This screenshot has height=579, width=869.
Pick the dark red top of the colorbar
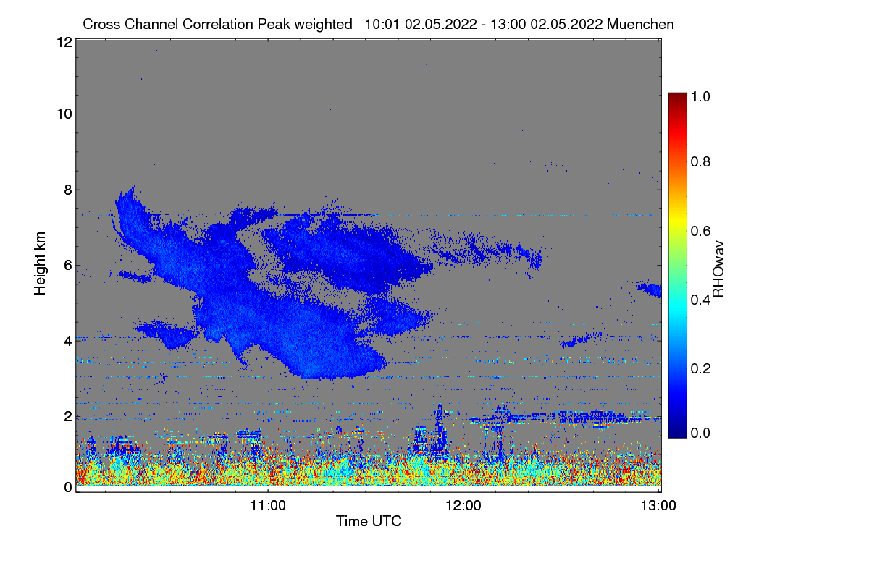[677, 98]
